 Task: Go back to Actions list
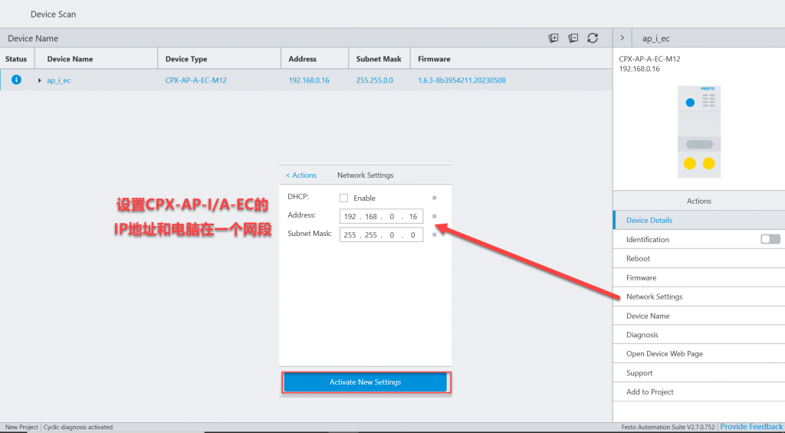tap(301, 175)
